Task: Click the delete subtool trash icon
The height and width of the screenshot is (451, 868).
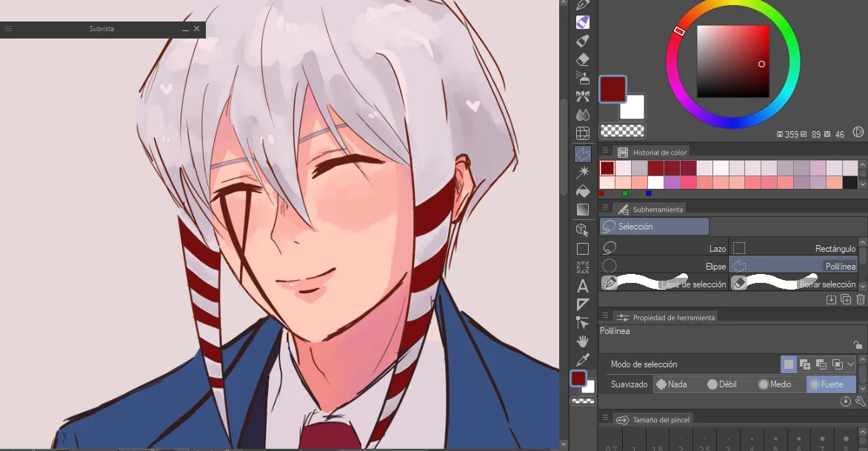Action: tap(861, 299)
